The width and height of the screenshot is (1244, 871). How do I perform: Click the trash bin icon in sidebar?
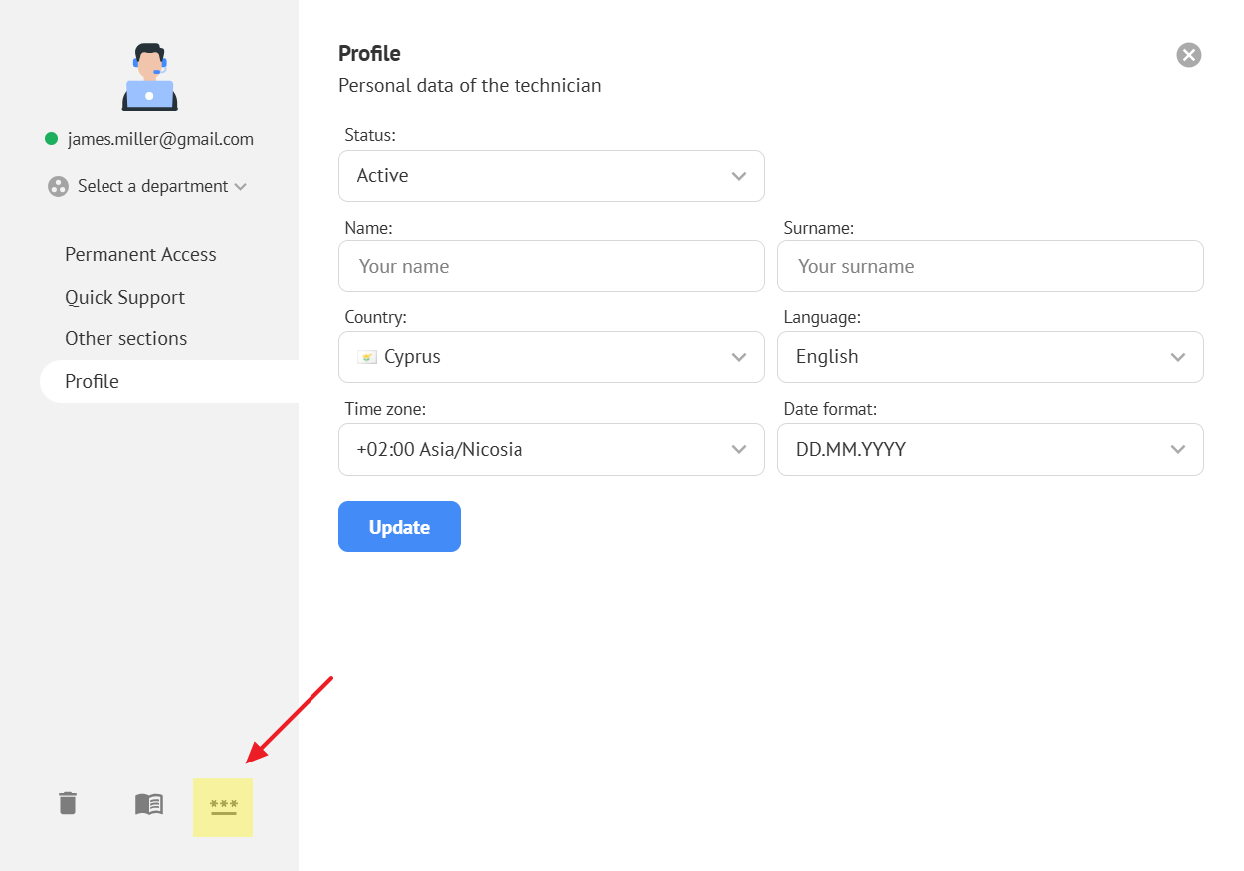[68, 803]
